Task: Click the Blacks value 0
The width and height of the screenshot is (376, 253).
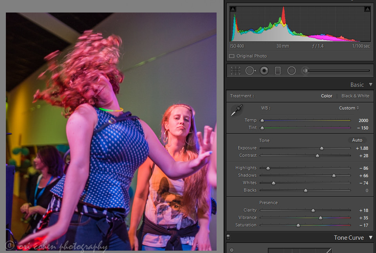Action: point(367,190)
